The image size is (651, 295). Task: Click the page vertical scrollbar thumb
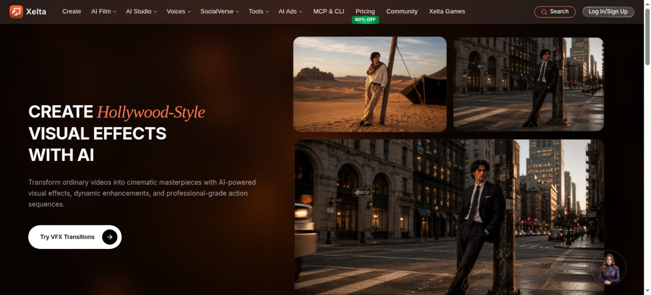click(x=647, y=36)
